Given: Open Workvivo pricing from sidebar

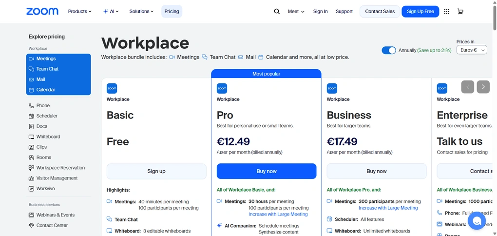Looking at the screenshot, I should click(x=41, y=188).
